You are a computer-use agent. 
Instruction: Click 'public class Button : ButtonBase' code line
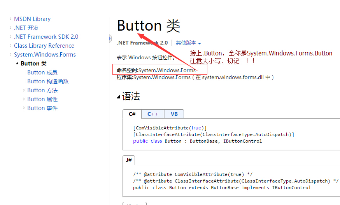click(x=198, y=141)
